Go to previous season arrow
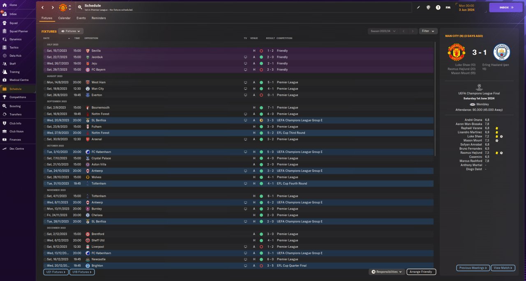526x281 pixels. point(404,31)
